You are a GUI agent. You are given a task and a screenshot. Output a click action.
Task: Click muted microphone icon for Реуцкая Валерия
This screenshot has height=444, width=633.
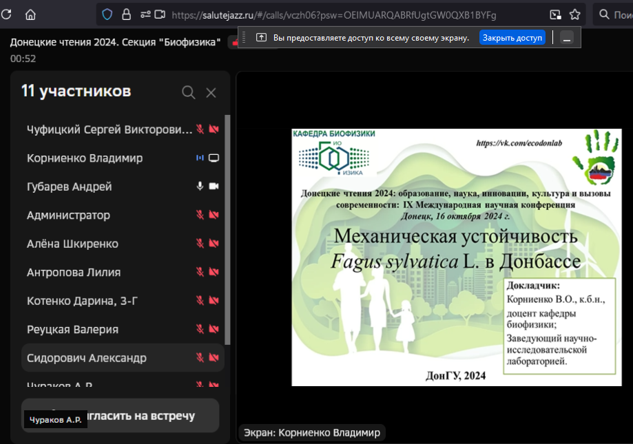click(200, 329)
